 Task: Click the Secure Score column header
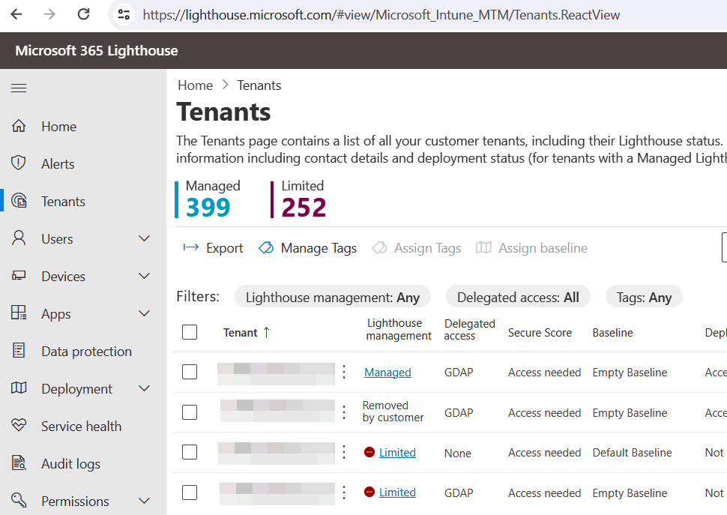(x=540, y=332)
